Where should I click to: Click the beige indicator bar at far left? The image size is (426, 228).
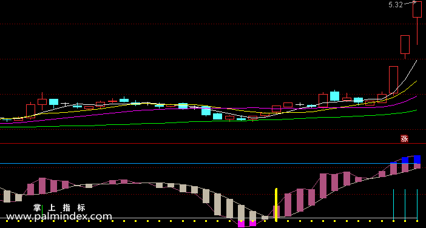[7, 196]
